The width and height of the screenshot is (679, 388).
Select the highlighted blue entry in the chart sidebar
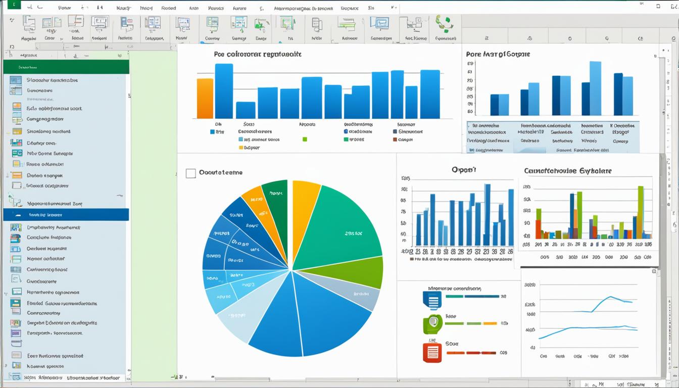click(66, 215)
